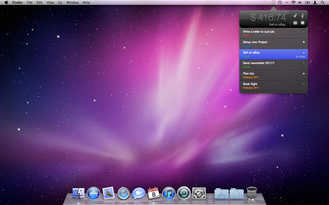Toggle the marker on 'Setup new Project' row

click(304, 42)
